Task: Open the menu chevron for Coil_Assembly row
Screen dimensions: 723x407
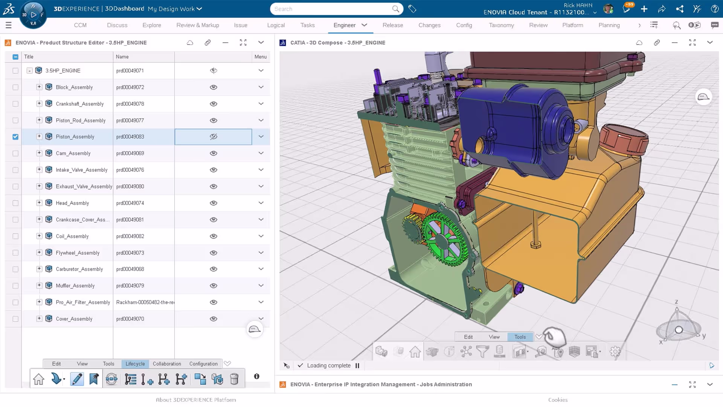Action: [x=261, y=236]
